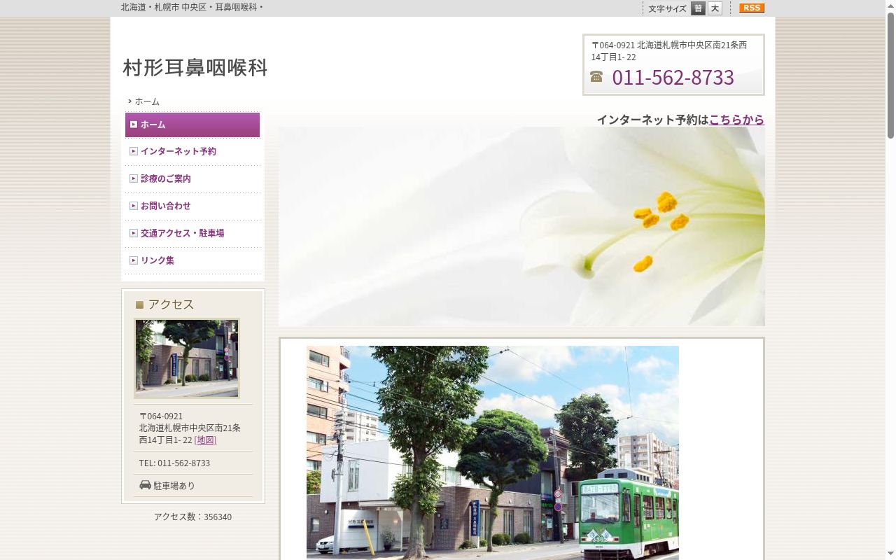
Task: Open リンク集 in the sidebar menu
Action: [192, 260]
